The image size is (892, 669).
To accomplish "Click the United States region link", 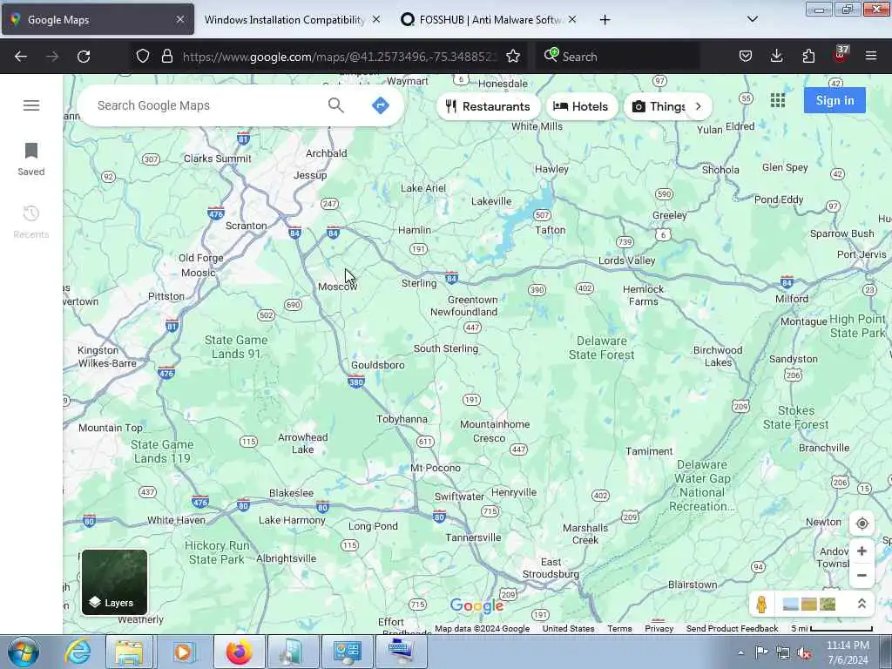I will [568, 629].
